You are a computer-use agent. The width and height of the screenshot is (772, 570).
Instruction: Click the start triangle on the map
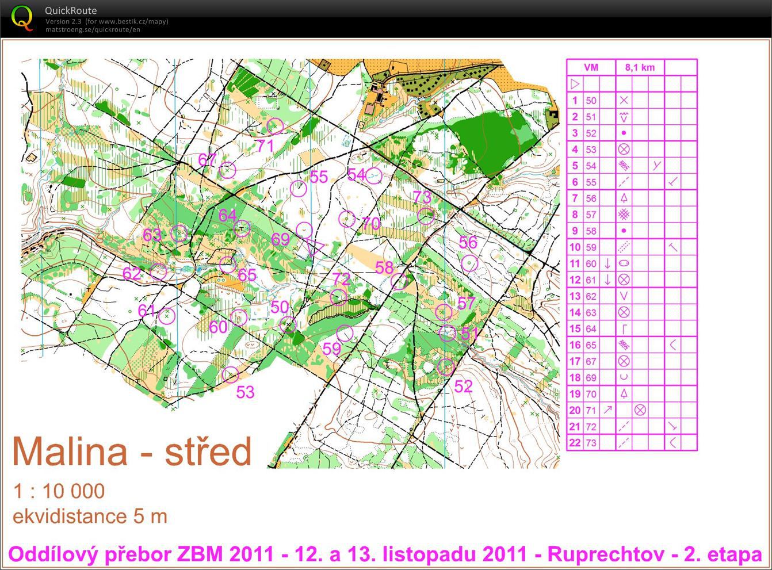click(315, 248)
